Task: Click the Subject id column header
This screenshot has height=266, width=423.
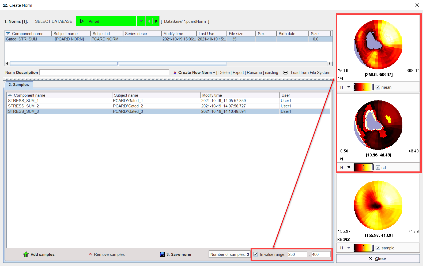Action: (x=107, y=33)
